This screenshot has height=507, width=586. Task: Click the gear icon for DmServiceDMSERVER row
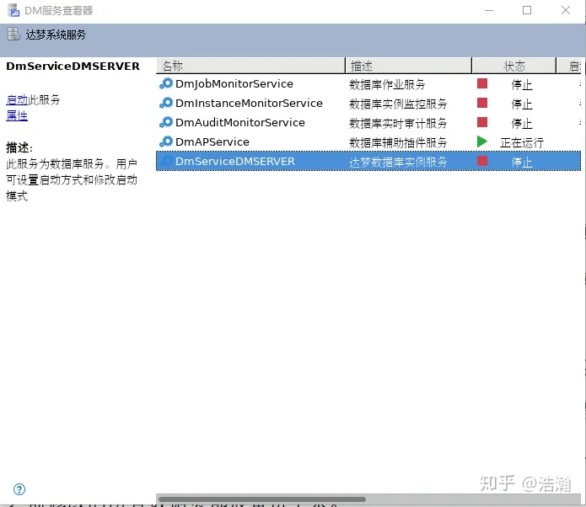[x=166, y=161]
